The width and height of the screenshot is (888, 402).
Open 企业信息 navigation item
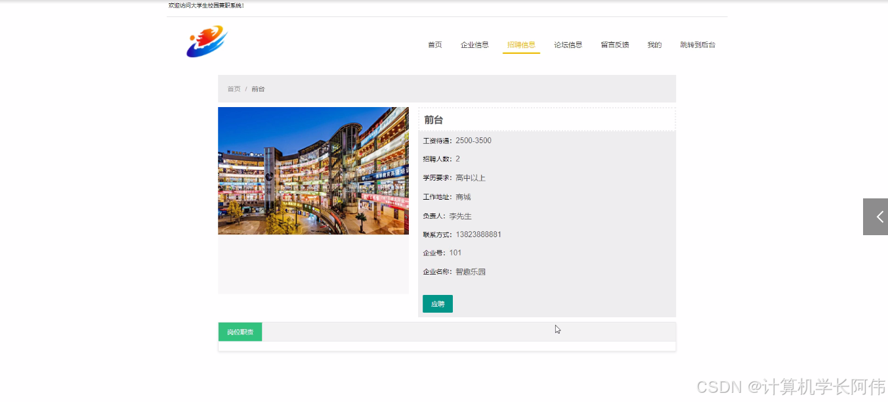475,45
